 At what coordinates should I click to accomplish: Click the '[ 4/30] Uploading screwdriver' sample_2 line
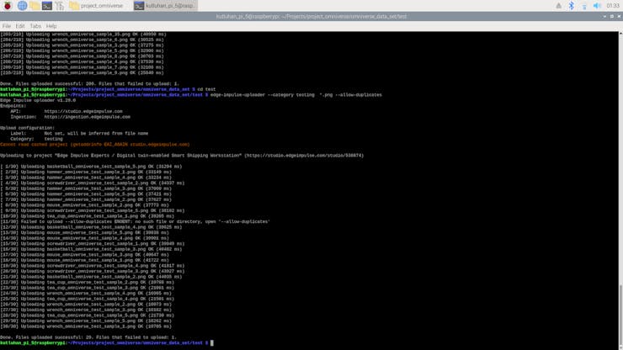[92, 183]
